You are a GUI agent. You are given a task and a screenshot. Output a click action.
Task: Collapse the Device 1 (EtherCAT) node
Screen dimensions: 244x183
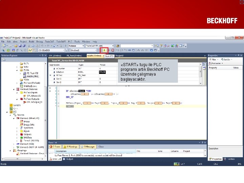coord(14,118)
